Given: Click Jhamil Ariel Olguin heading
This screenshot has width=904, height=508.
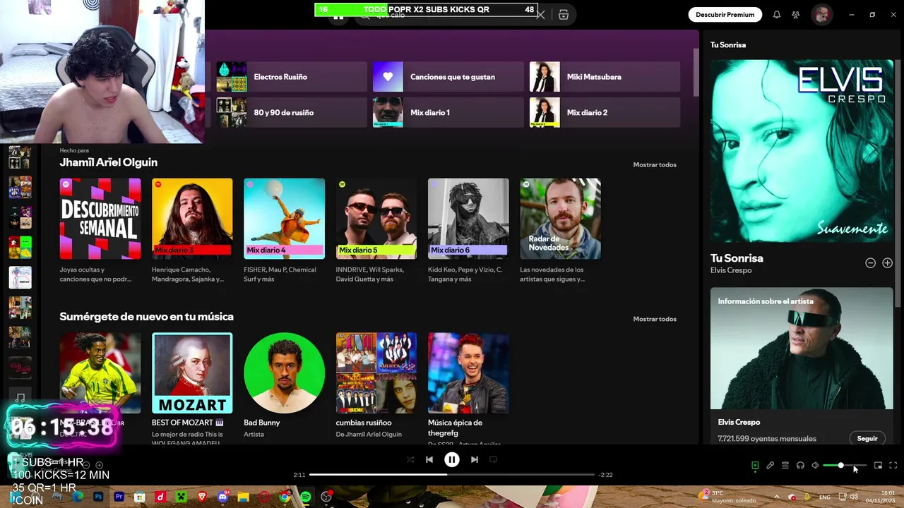Looking at the screenshot, I should point(109,162).
